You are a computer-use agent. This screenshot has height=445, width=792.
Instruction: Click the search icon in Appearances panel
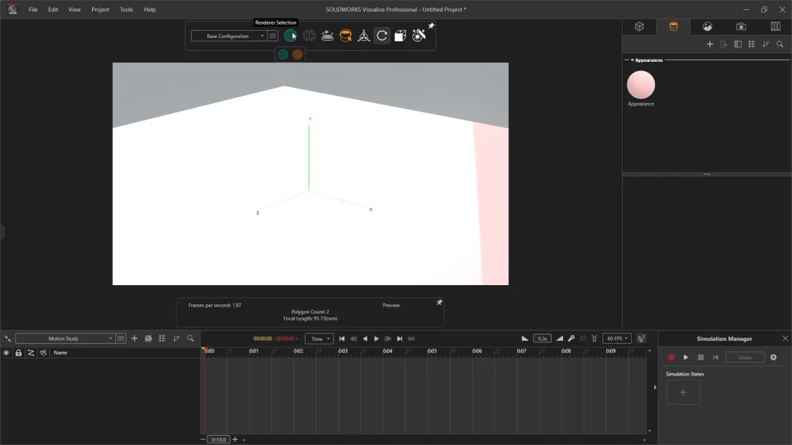coord(780,44)
